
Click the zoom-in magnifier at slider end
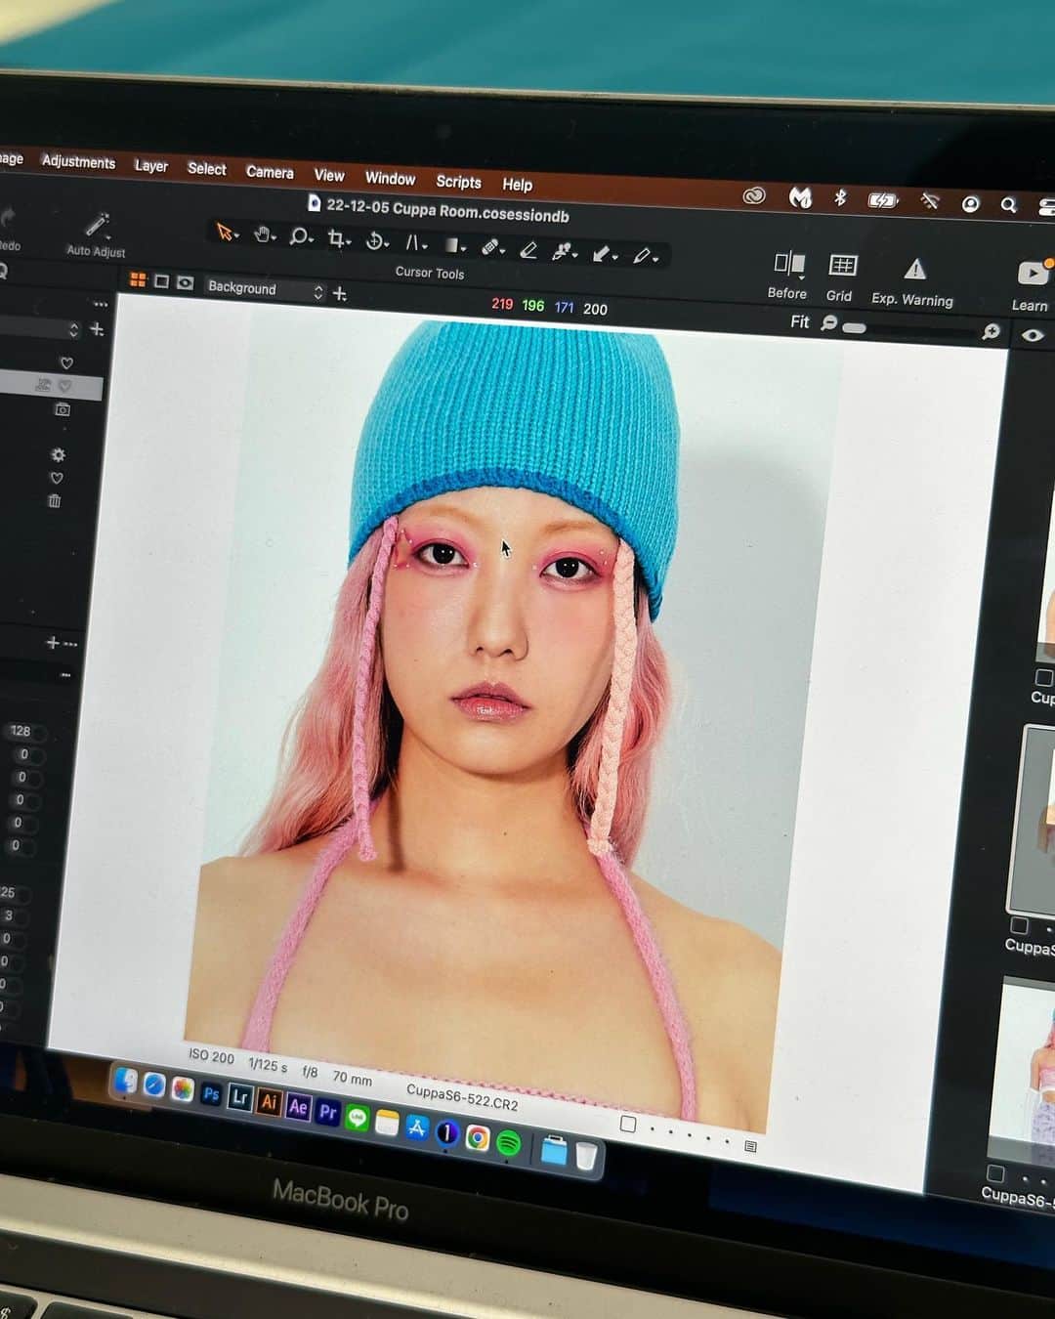(991, 332)
